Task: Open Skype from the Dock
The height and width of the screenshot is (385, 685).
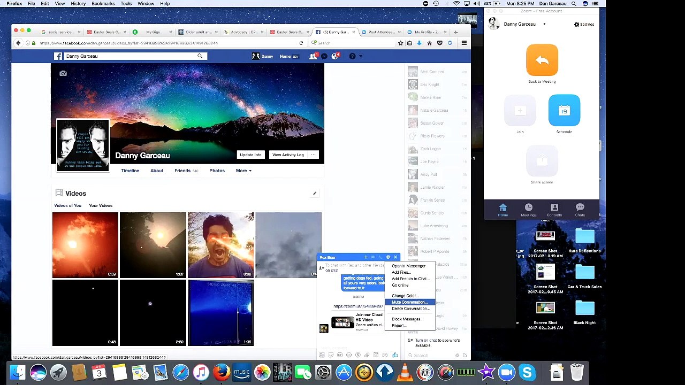Action: [x=527, y=372]
